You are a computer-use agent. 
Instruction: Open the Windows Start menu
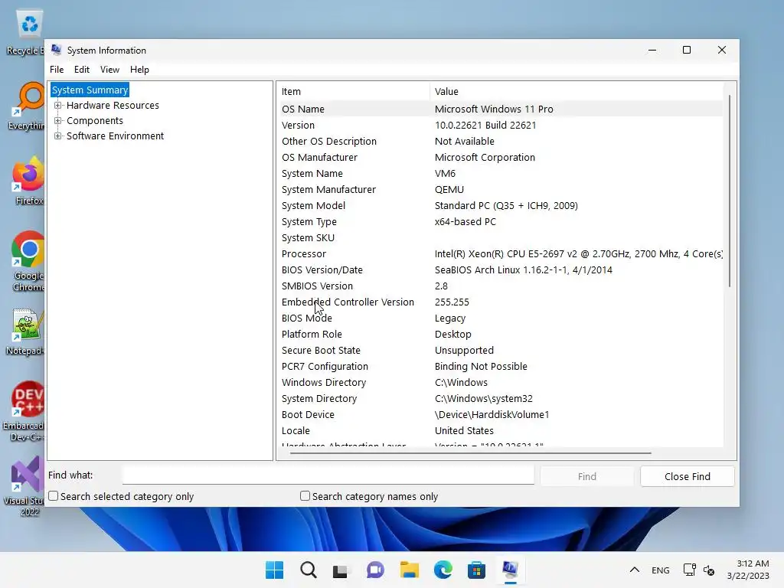(275, 570)
